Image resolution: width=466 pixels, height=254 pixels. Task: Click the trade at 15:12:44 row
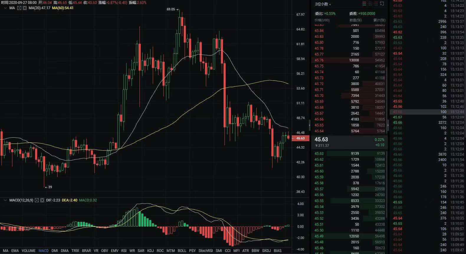point(428,112)
